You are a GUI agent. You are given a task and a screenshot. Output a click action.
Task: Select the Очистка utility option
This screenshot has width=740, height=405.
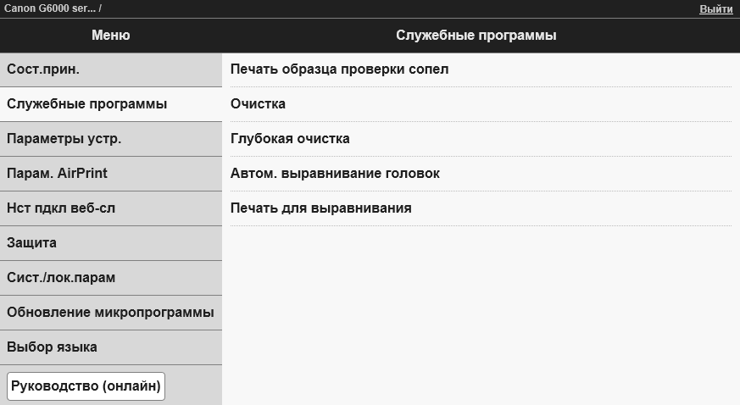pyautogui.click(x=258, y=104)
